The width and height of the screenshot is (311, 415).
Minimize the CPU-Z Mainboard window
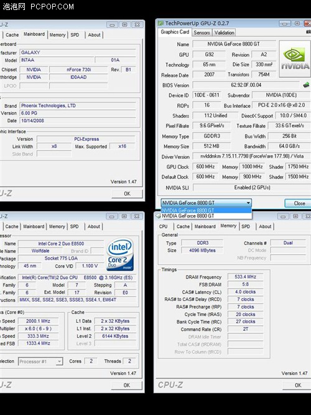tap(112, 25)
